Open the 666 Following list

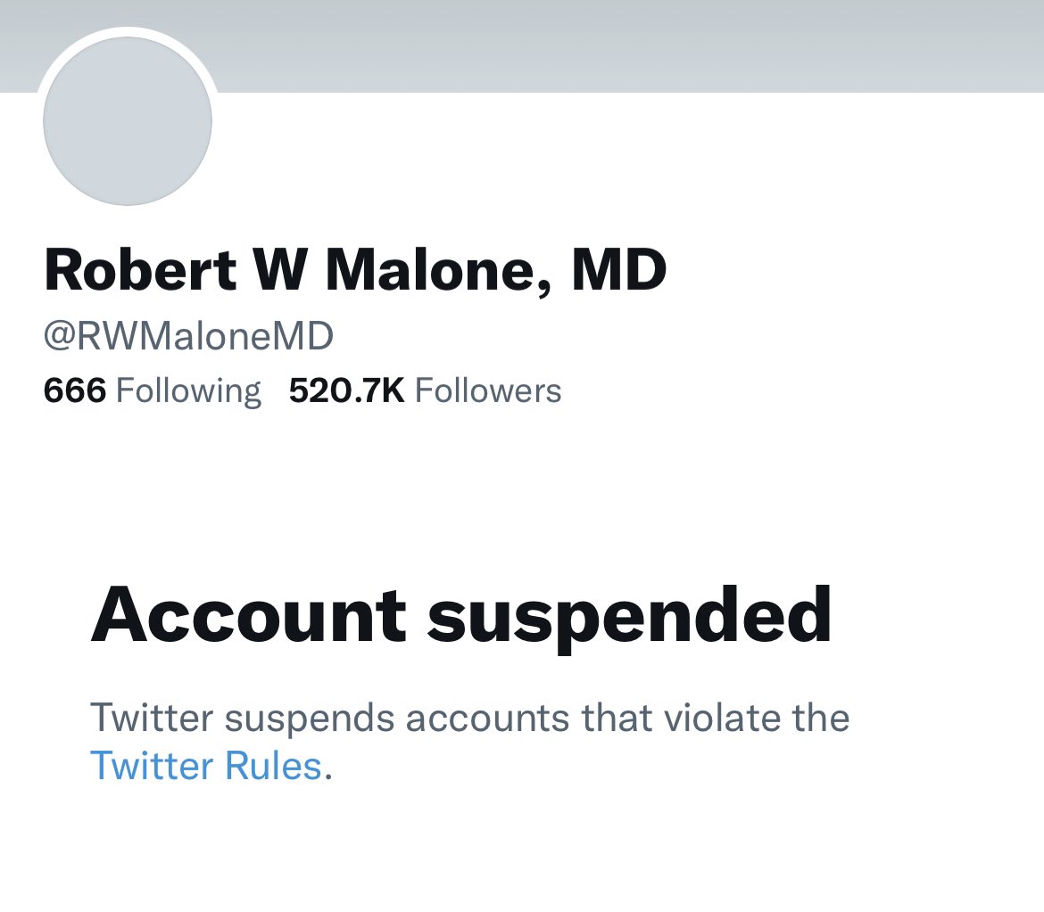[152, 390]
